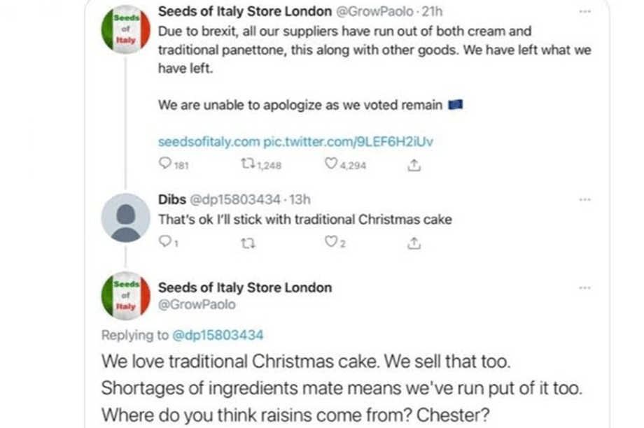Open the @dp15803434 mention in Replying to
Viewport: 644px width, 428px height.
218,335
